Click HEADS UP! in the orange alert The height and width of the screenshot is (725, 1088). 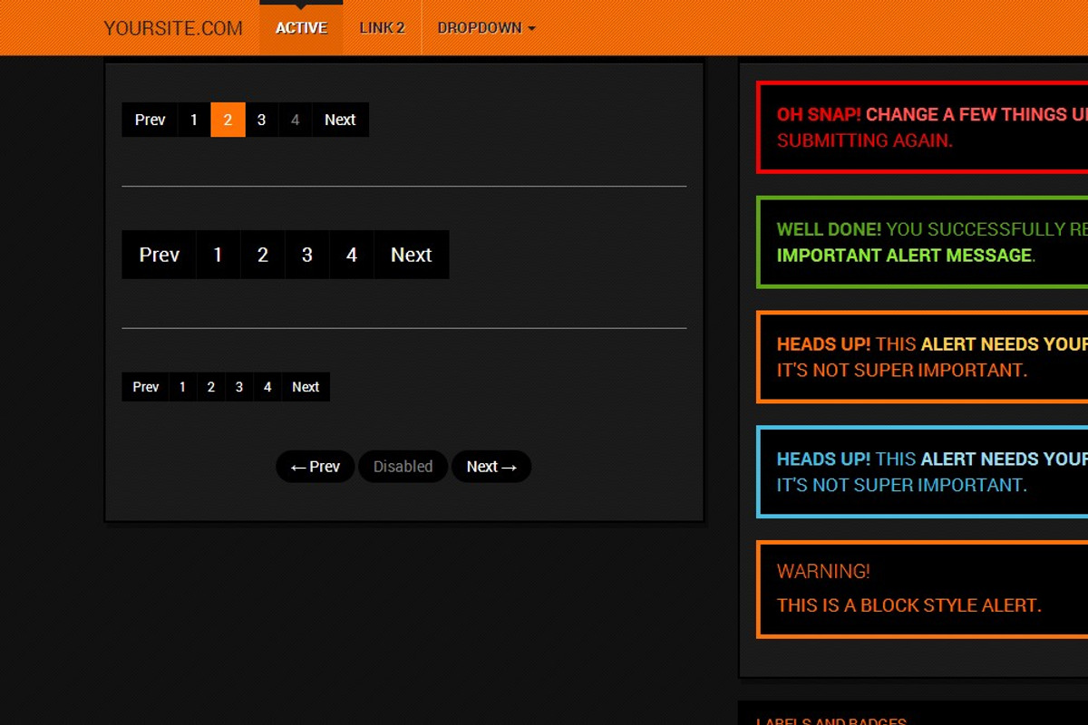point(823,344)
